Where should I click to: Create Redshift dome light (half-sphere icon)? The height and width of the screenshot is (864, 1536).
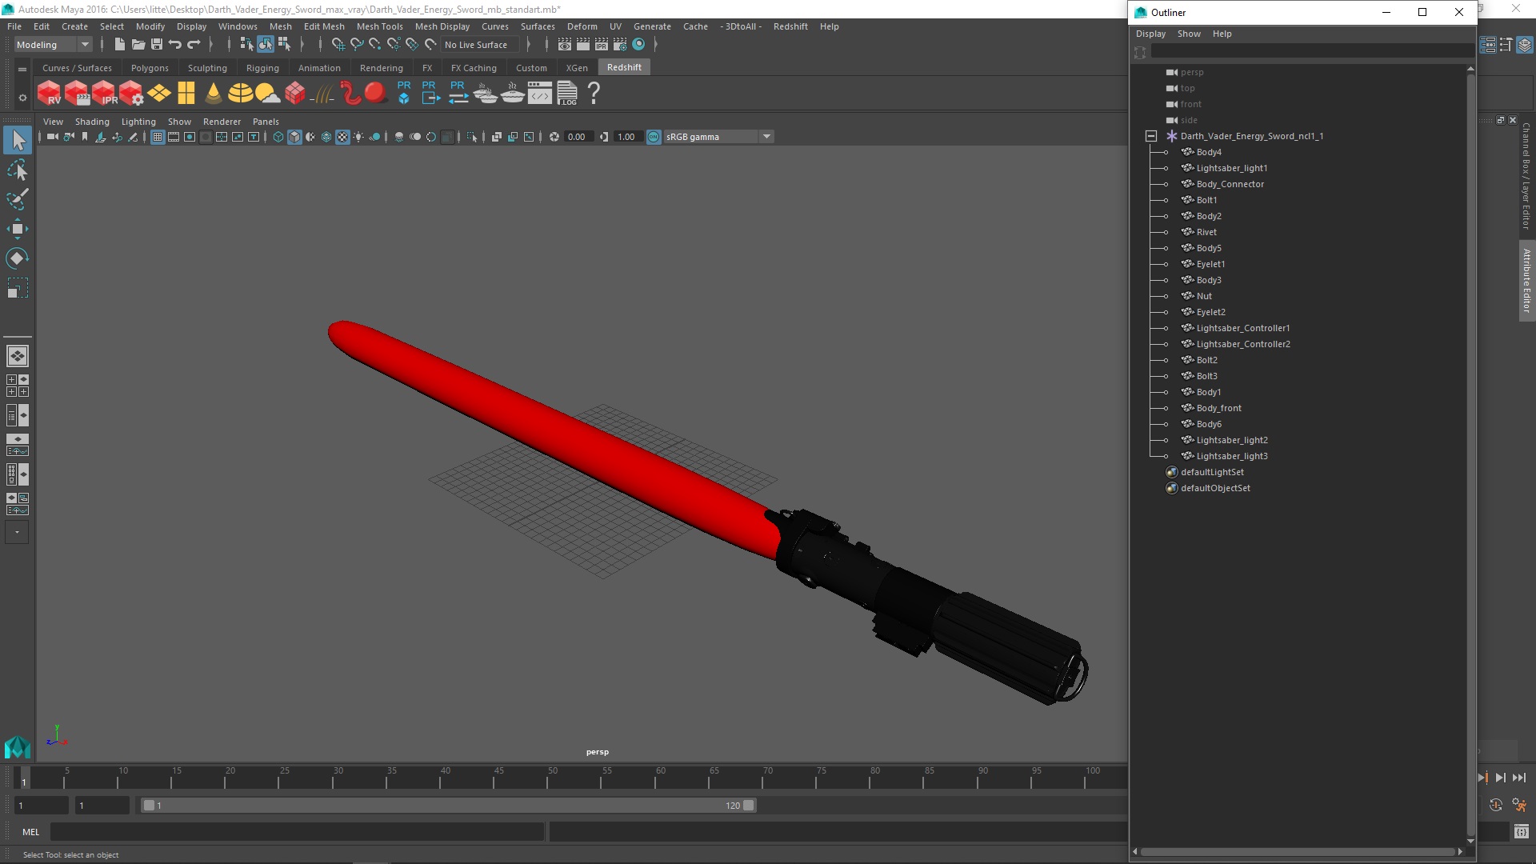pyautogui.click(x=240, y=94)
